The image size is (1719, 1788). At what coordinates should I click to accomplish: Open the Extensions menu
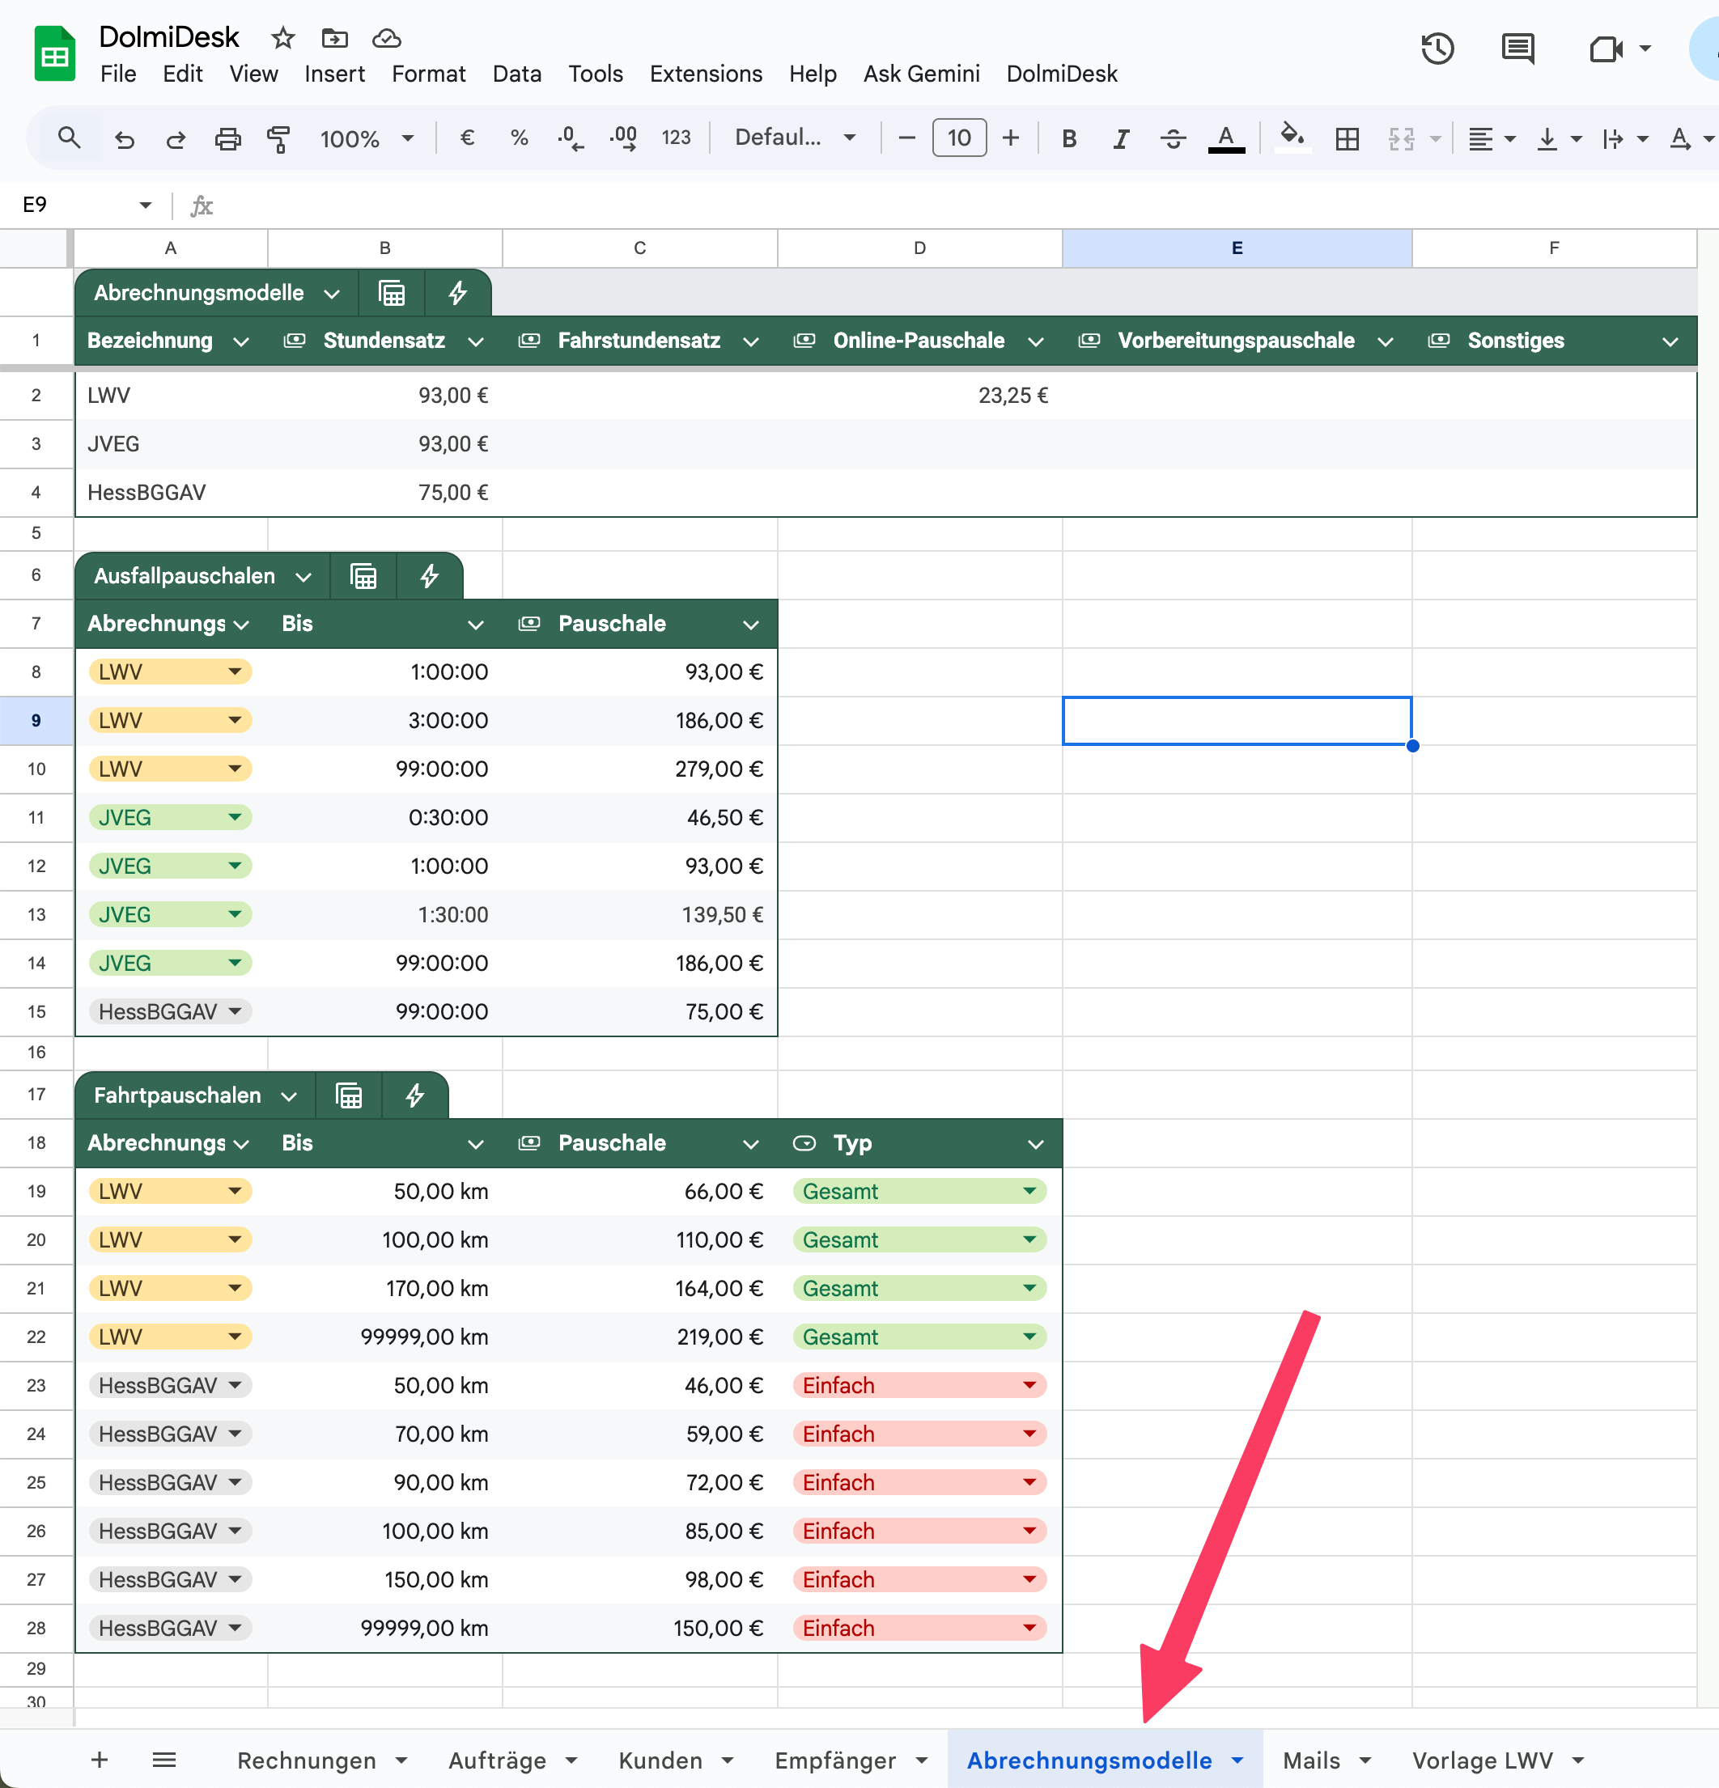coord(705,74)
